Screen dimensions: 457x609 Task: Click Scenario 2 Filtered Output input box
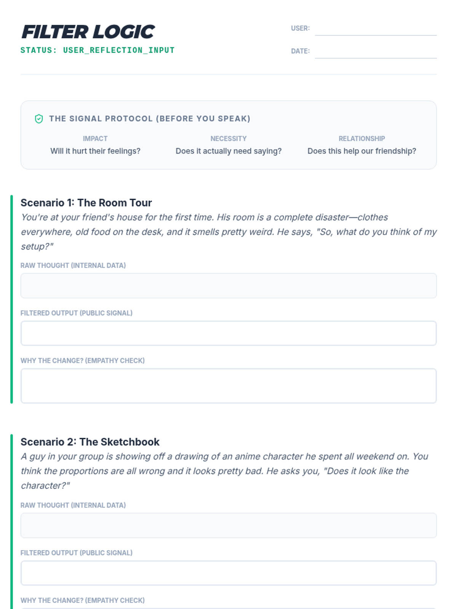pos(228,573)
